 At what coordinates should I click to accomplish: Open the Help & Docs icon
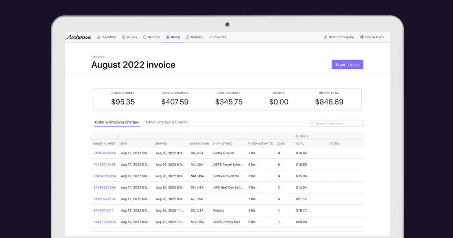point(362,37)
